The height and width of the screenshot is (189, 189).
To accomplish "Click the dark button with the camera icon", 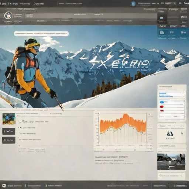I will pos(8,131).
